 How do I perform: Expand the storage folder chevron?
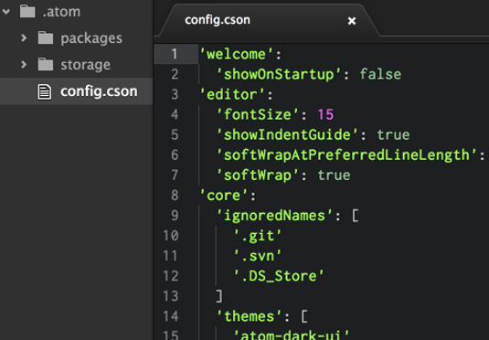click(x=24, y=65)
